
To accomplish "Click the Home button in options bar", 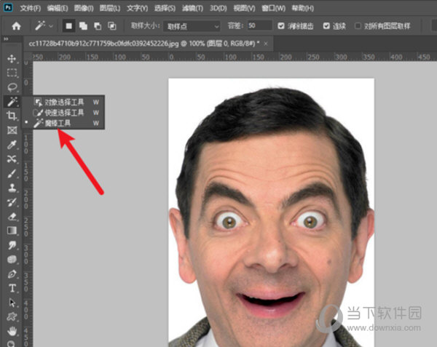I will (16, 25).
